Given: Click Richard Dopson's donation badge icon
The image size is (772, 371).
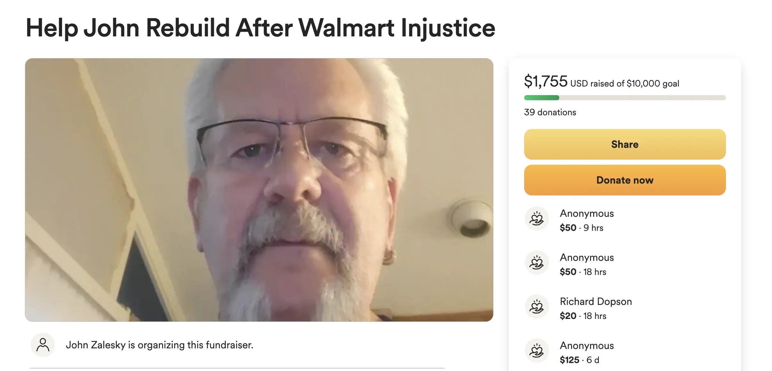Looking at the screenshot, I should (537, 307).
